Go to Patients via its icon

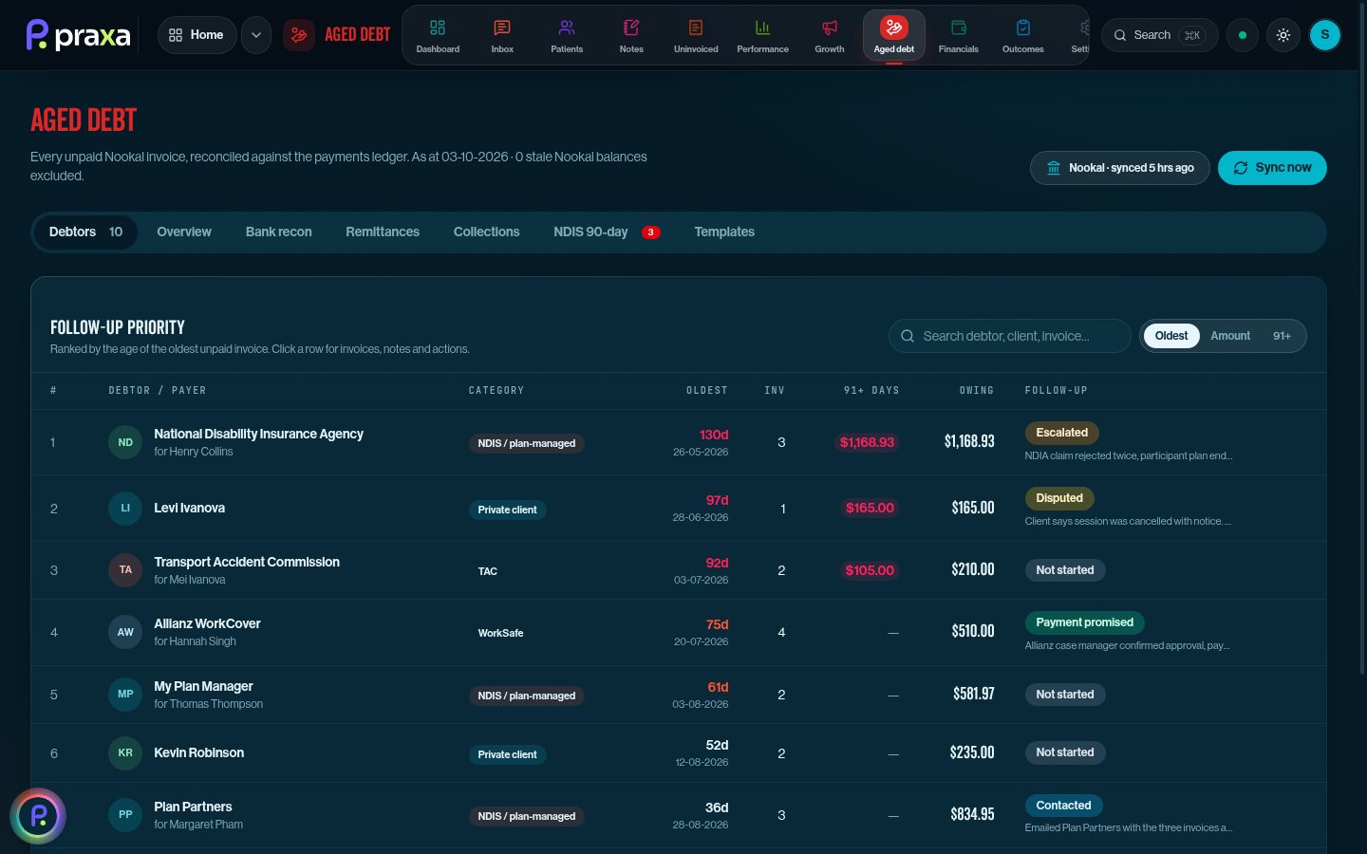tap(567, 35)
